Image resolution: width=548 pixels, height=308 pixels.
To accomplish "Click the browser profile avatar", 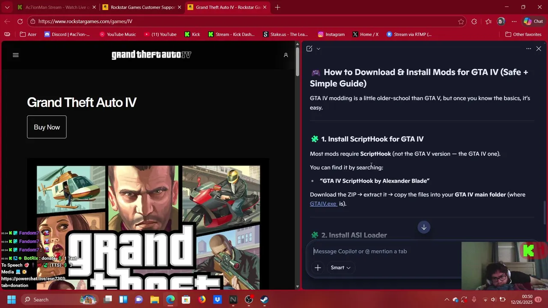I will 501,21.
